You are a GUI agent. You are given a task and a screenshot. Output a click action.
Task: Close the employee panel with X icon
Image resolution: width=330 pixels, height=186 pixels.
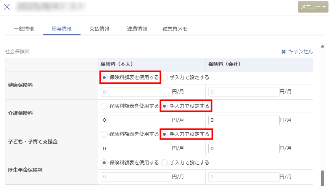7,7
